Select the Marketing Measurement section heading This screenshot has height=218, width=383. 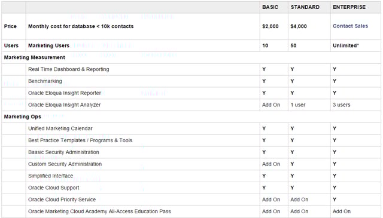click(x=35, y=57)
